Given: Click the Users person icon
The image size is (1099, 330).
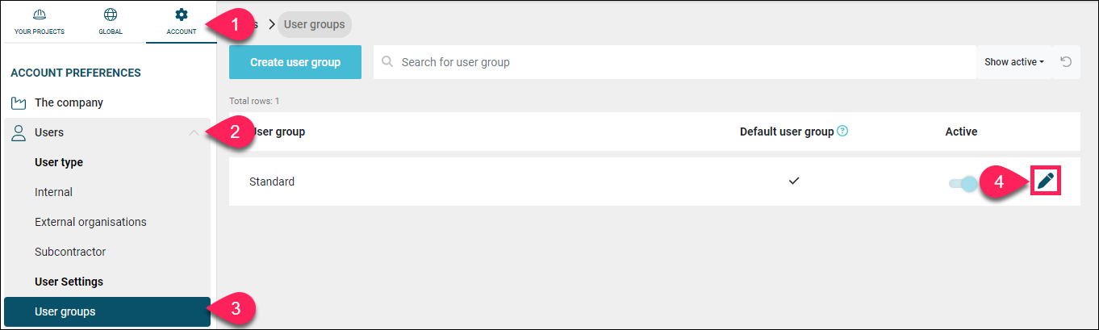Looking at the screenshot, I should pyautogui.click(x=19, y=132).
